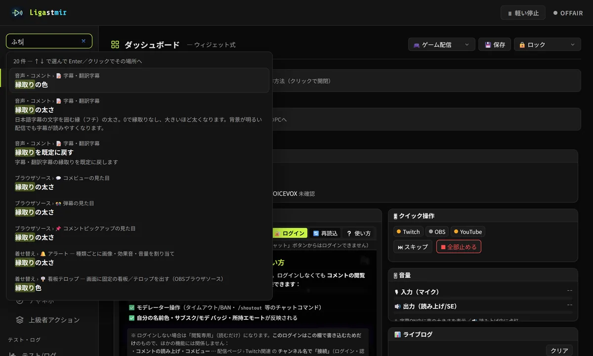Toggle the OBS connection chip
Viewport: 593px width, 356px height.
pos(437,231)
